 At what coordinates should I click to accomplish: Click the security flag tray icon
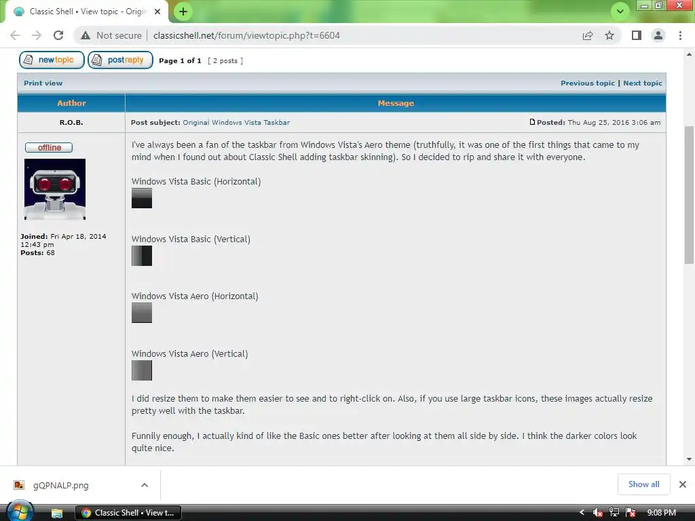pos(631,513)
